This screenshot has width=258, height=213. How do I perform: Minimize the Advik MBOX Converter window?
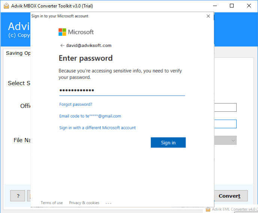click(x=215, y=6)
